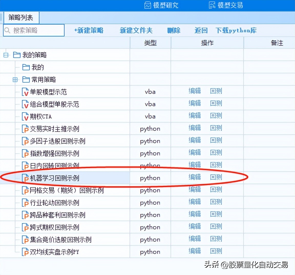
Task: Click the +新建策略 button
Action: pyautogui.click(x=89, y=30)
